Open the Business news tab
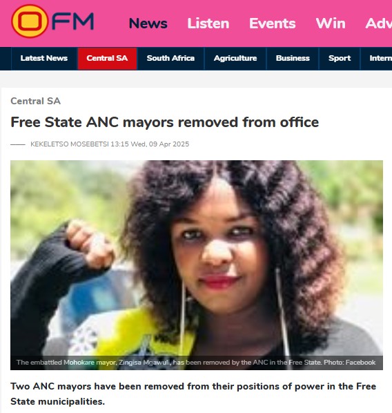Image resolution: width=392 pixels, height=413 pixels. pyautogui.click(x=293, y=58)
